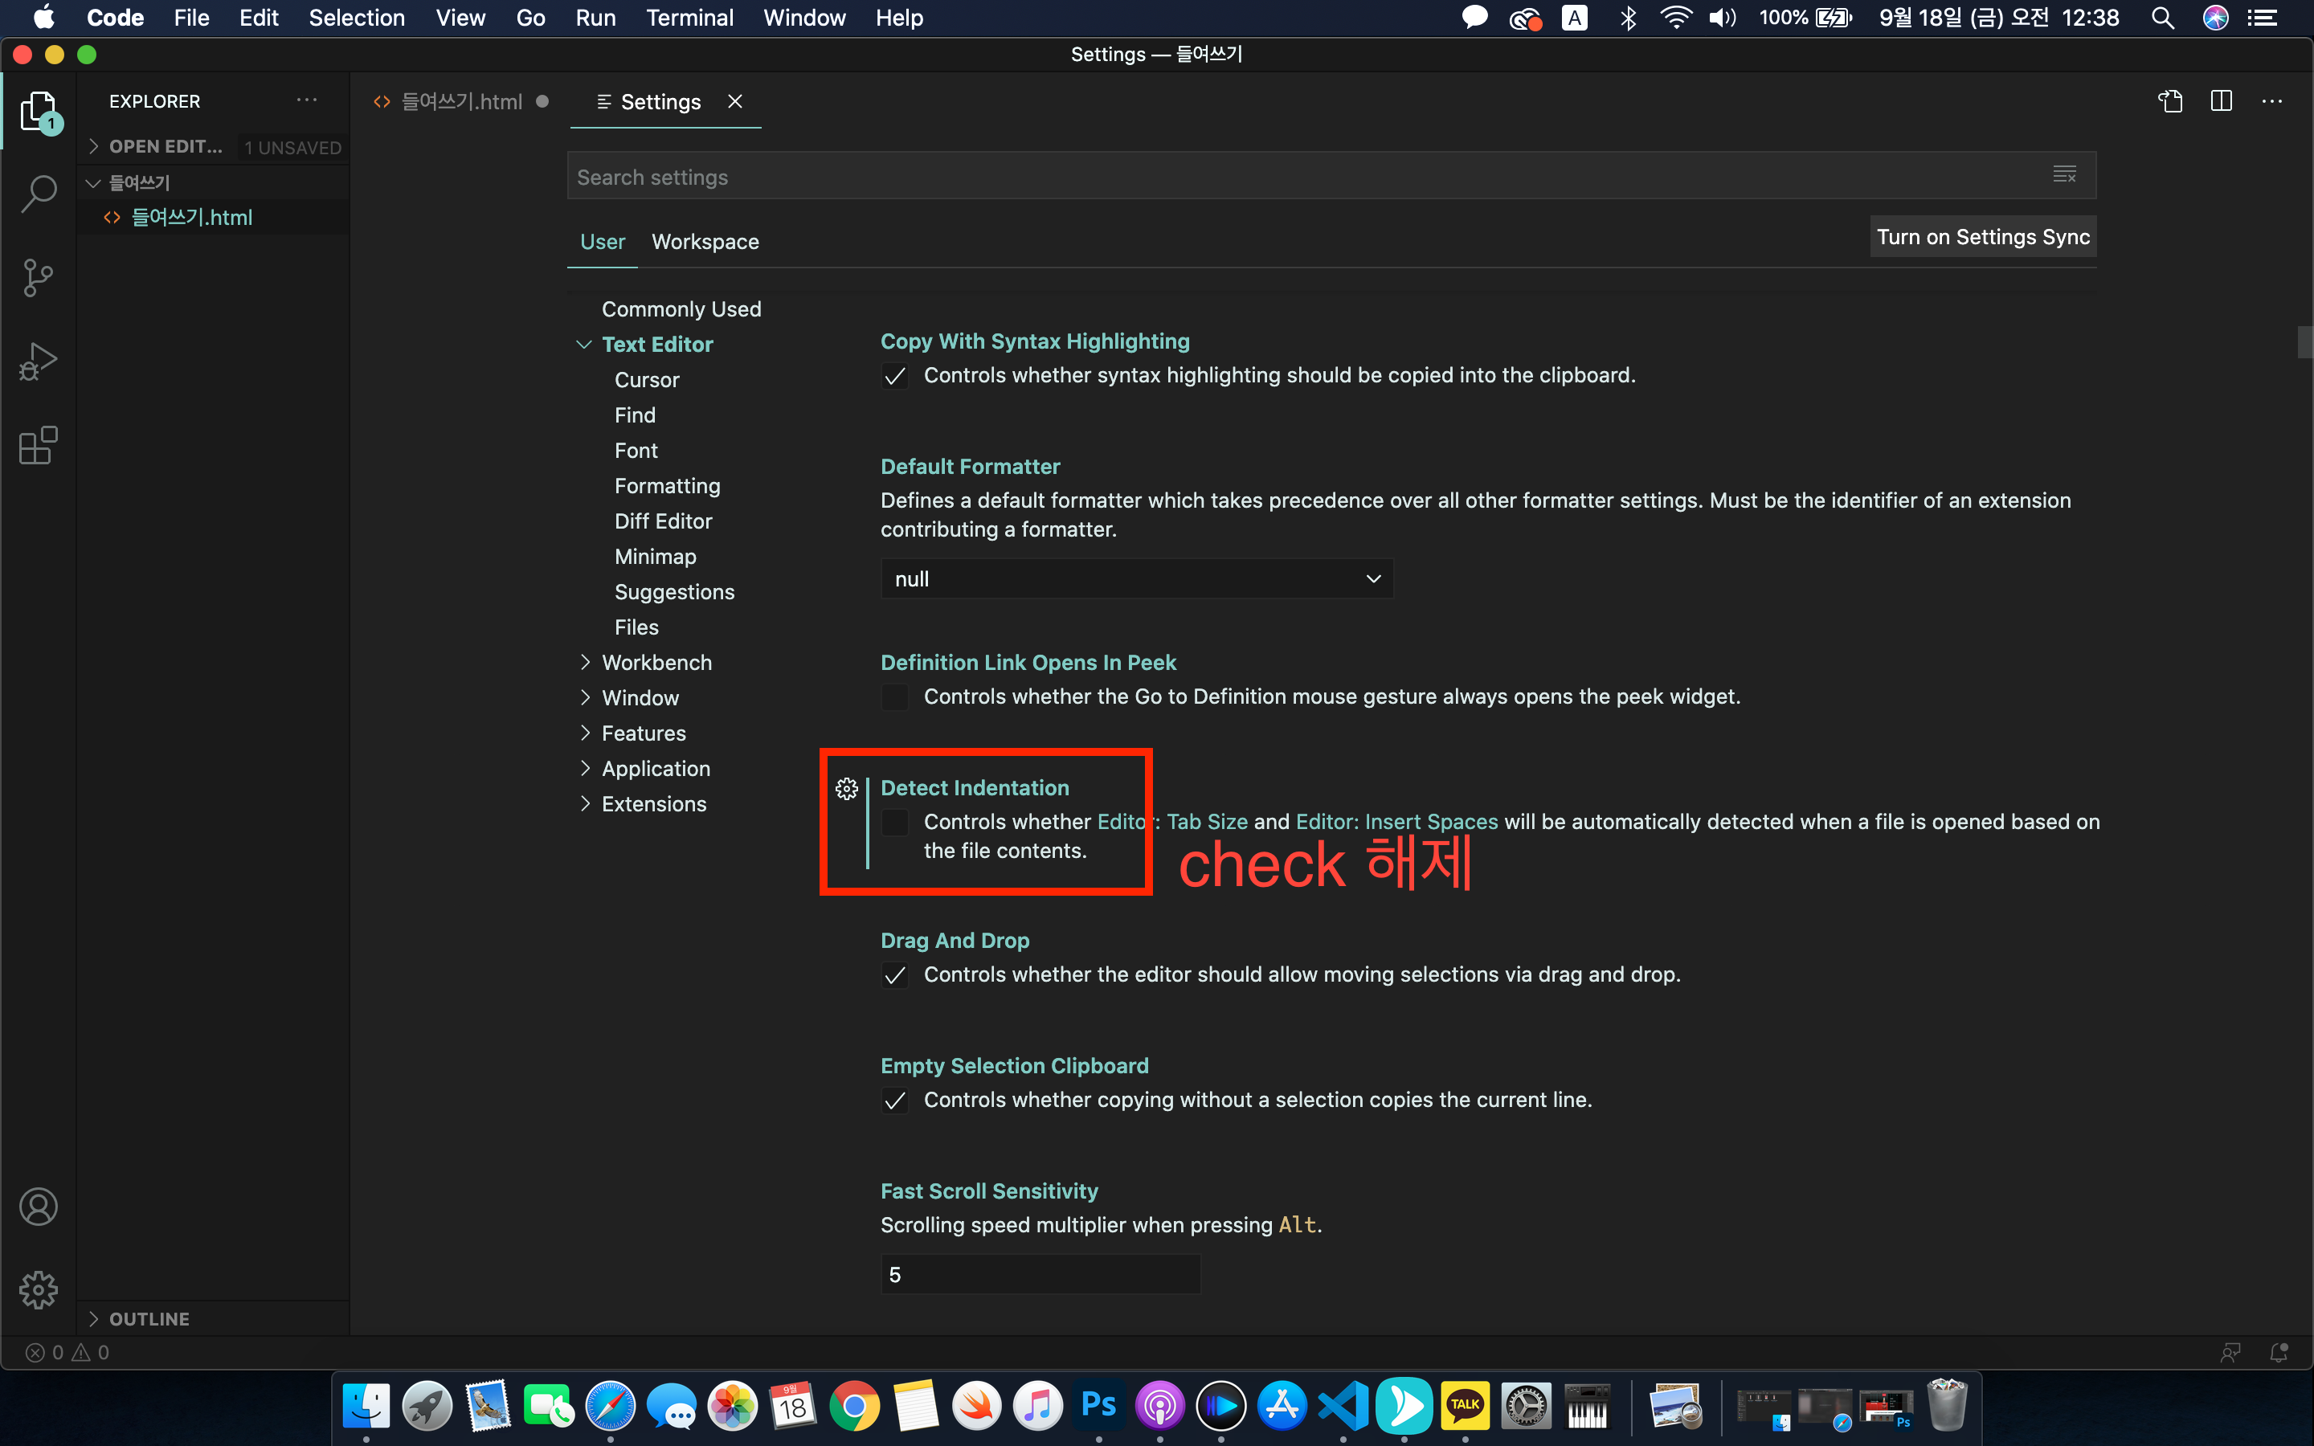Click the Open Settings (JSON) icon

[2169, 101]
